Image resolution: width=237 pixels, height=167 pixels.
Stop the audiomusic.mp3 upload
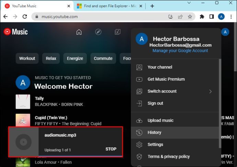click(x=111, y=149)
